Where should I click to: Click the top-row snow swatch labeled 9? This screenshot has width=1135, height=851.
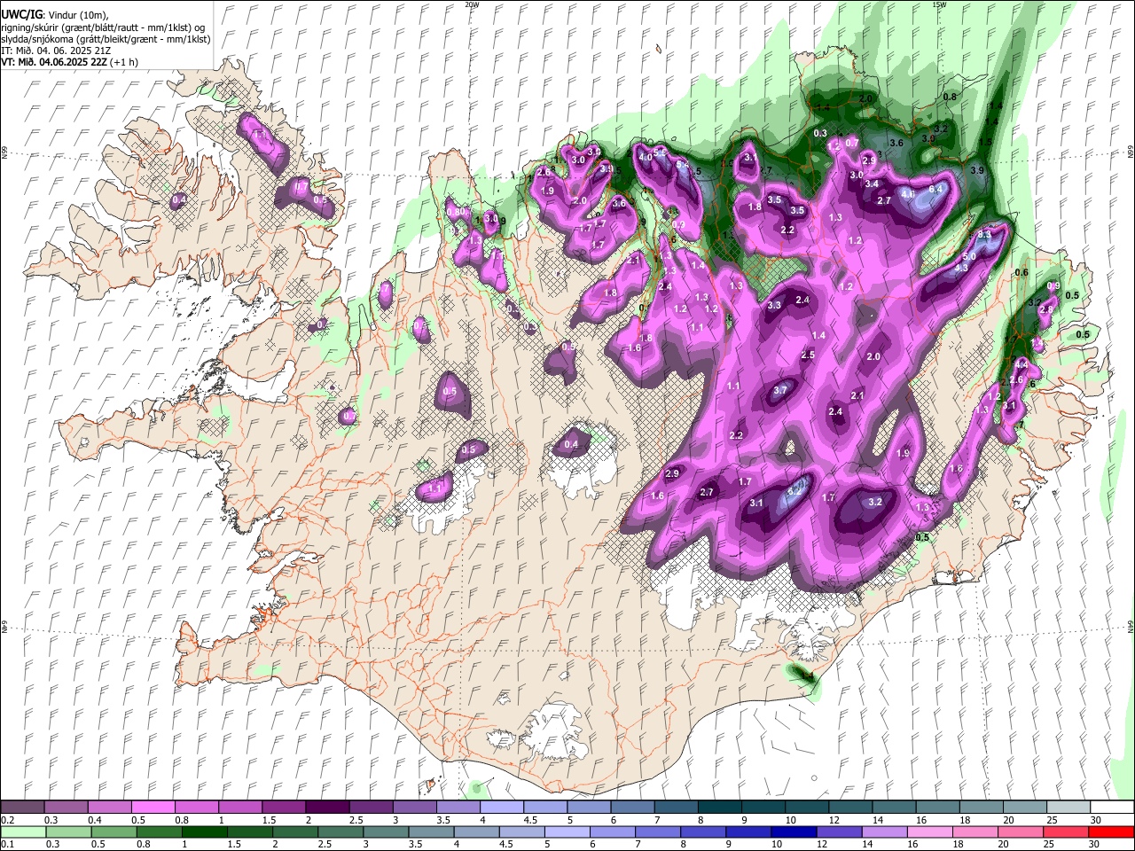point(763,808)
